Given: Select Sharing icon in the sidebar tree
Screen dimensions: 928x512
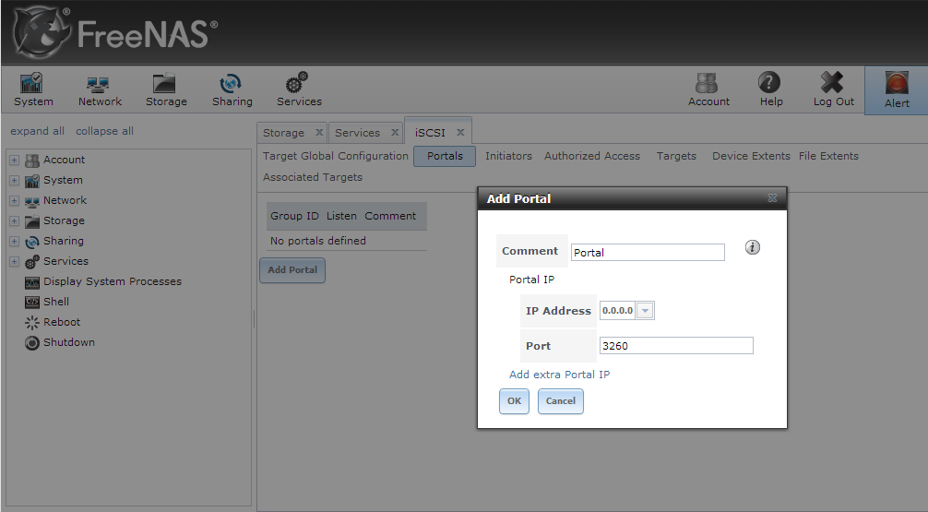Looking at the screenshot, I should [32, 242].
